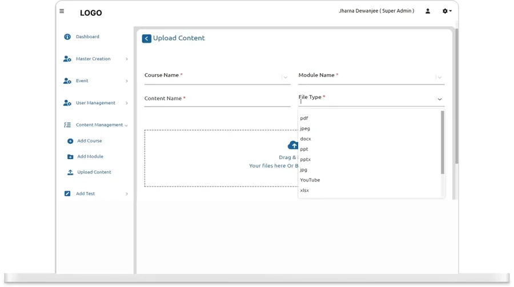Select jpeg from File Type list
The width and height of the screenshot is (514, 287).
tap(371, 128)
